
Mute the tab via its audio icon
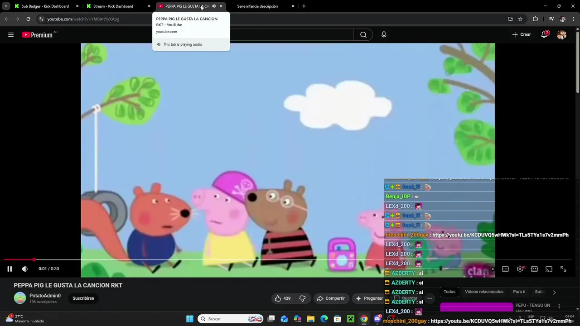pos(214,6)
